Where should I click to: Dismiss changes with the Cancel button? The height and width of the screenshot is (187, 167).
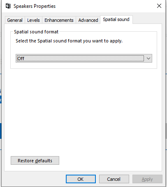[114, 179]
